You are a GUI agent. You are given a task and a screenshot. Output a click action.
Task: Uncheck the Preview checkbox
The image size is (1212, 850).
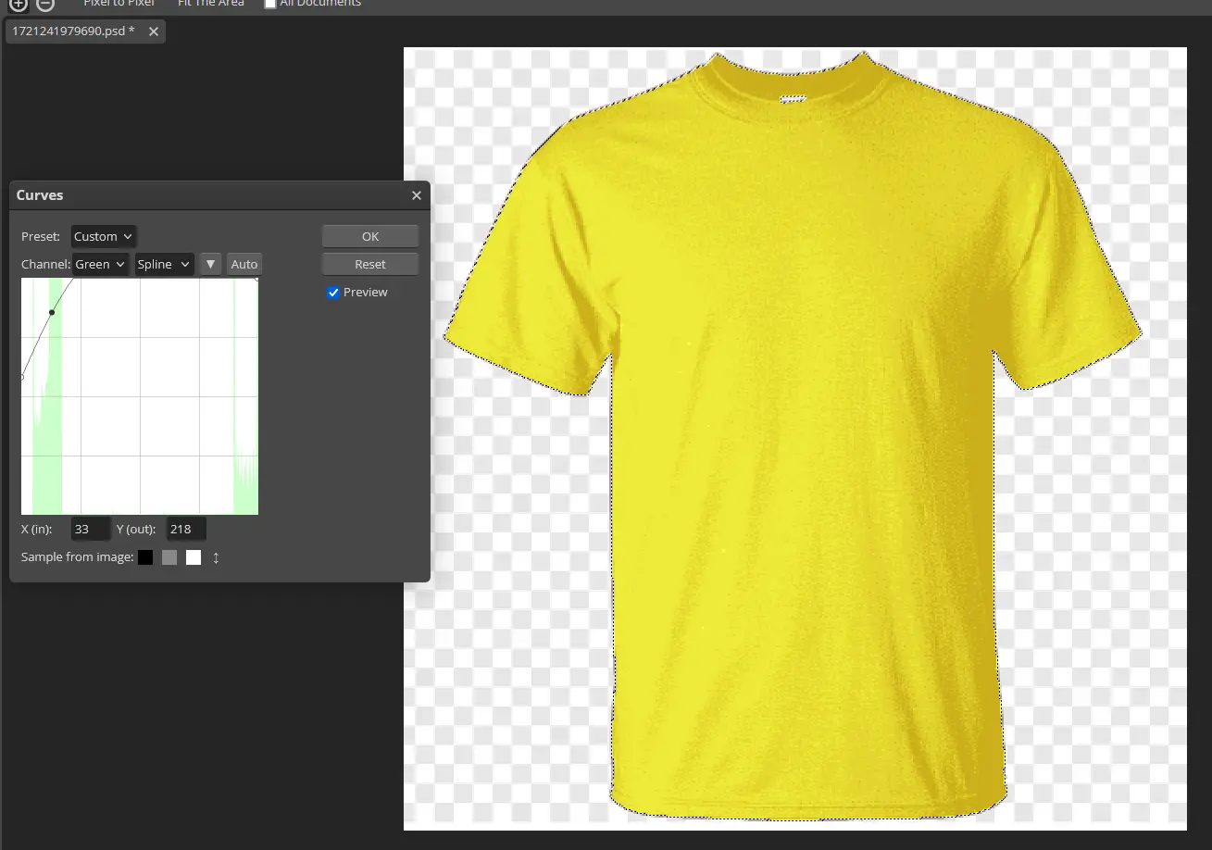click(333, 293)
